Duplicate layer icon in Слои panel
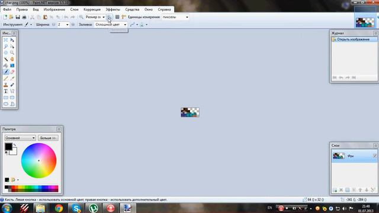379x213 pixels. (x=348, y=190)
